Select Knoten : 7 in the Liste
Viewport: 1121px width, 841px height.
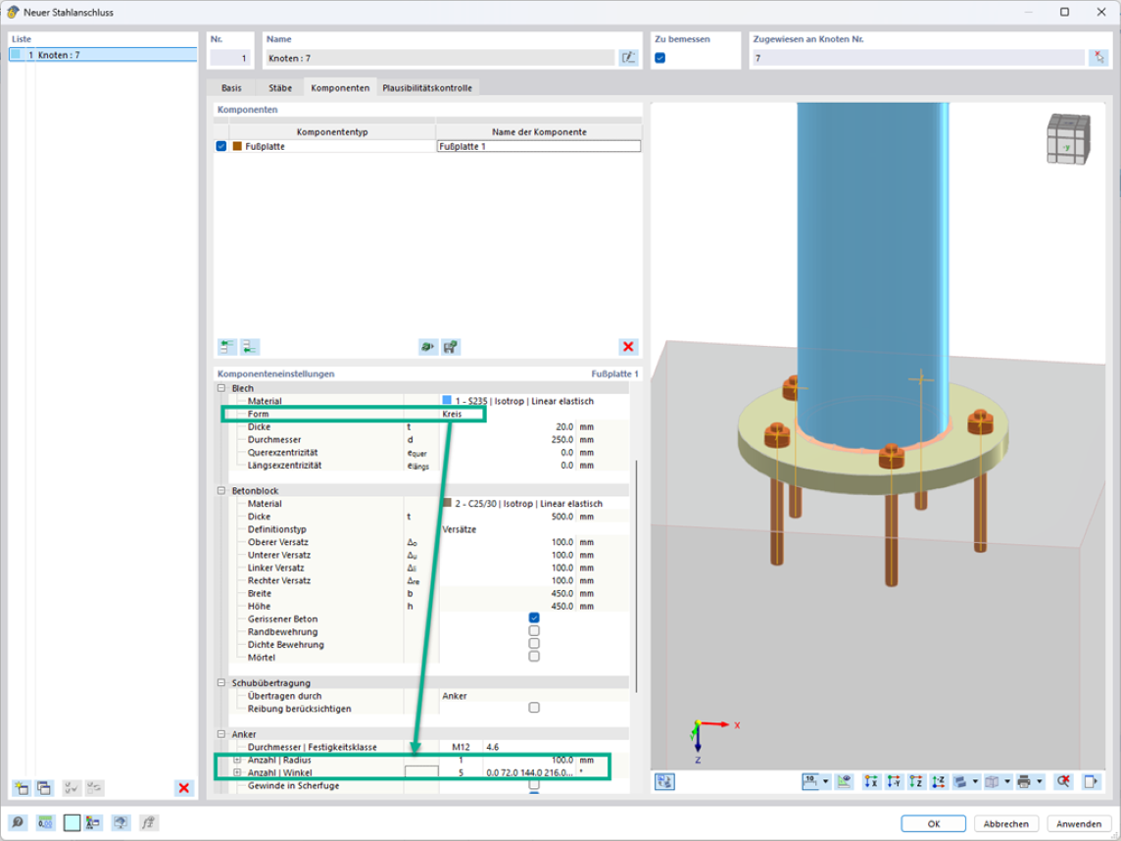pyautogui.click(x=103, y=54)
